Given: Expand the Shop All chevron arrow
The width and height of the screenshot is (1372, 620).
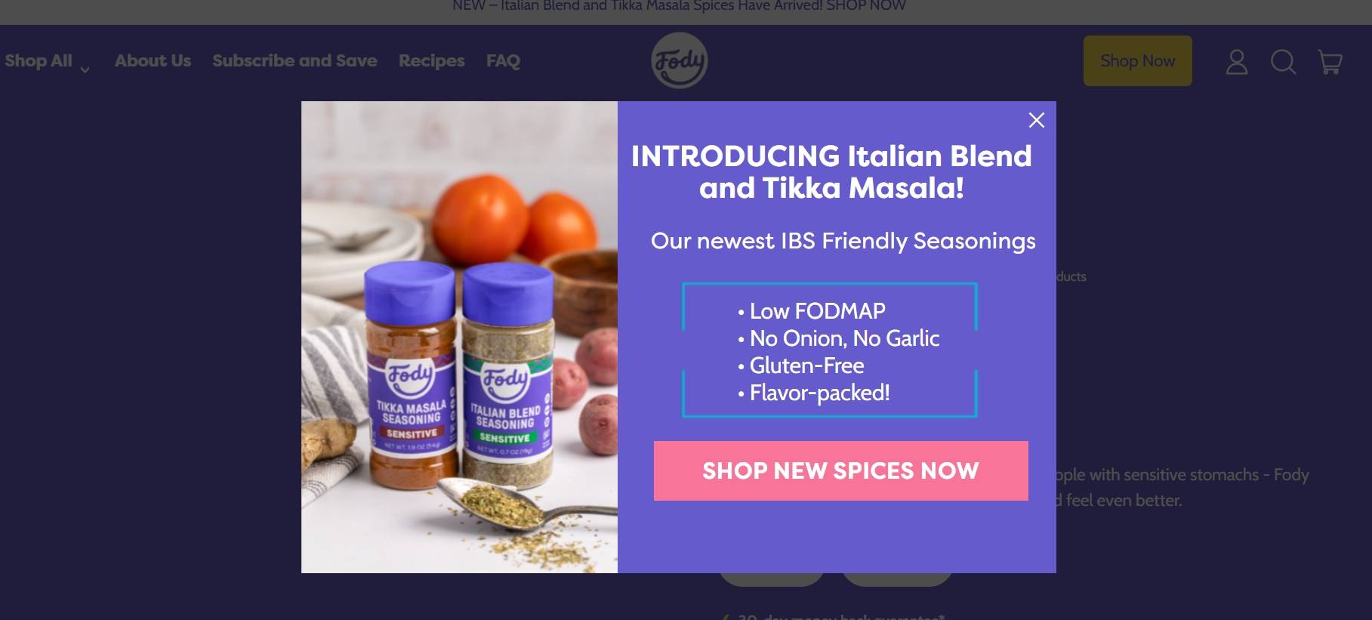Looking at the screenshot, I should [x=85, y=69].
